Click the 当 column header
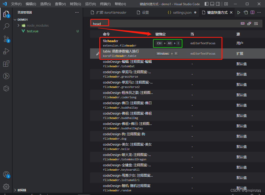Image resolution: width=265 pixels, height=195 pixels. (x=192, y=34)
